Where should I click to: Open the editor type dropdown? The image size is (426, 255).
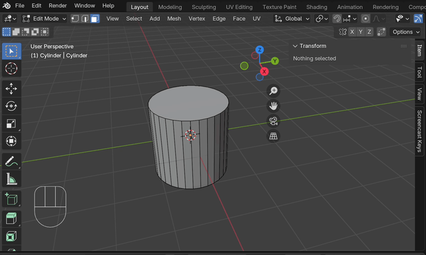coord(11,19)
